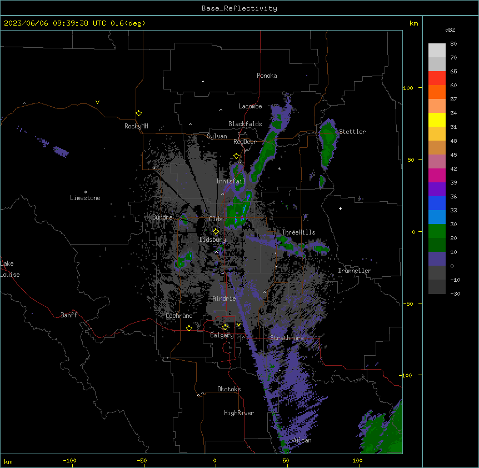Click the Airdrie city label

224,298
